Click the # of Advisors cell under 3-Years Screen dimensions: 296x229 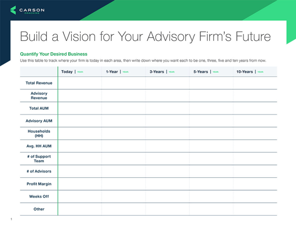click(167, 171)
